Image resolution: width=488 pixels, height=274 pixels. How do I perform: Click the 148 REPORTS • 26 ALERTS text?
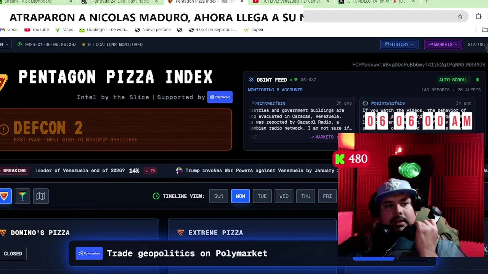(x=451, y=90)
